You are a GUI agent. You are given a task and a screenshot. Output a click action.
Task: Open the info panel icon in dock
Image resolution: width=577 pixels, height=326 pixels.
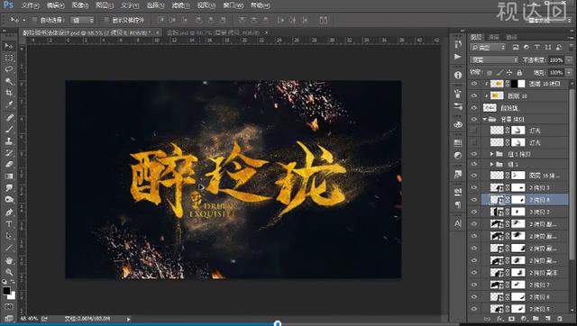click(458, 75)
